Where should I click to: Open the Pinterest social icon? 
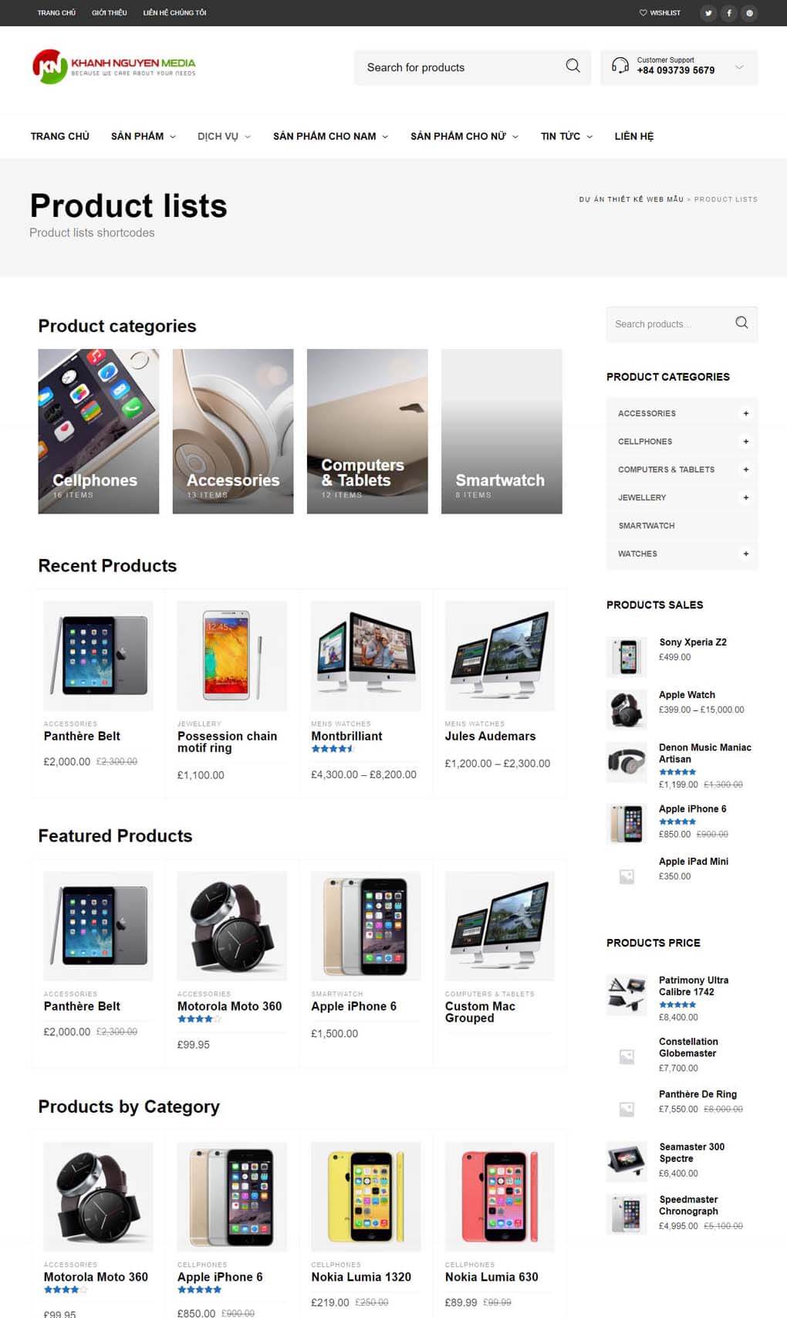click(x=749, y=13)
